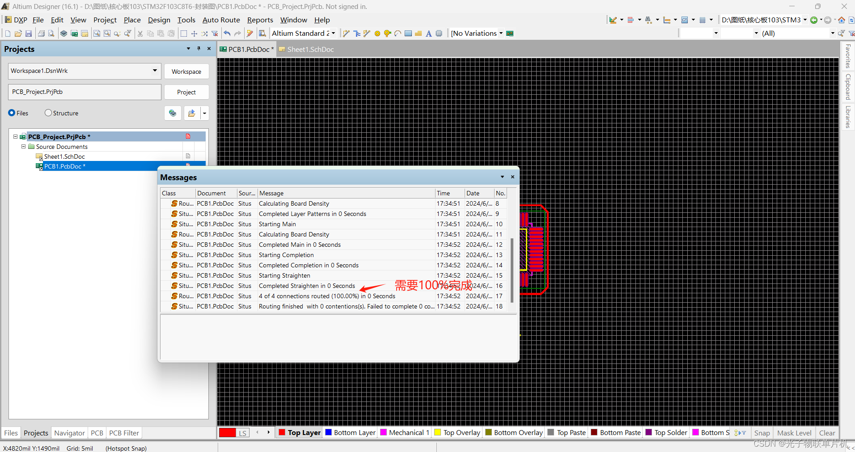Place a pad on the board
This screenshot has height=452, width=855.
pos(377,34)
